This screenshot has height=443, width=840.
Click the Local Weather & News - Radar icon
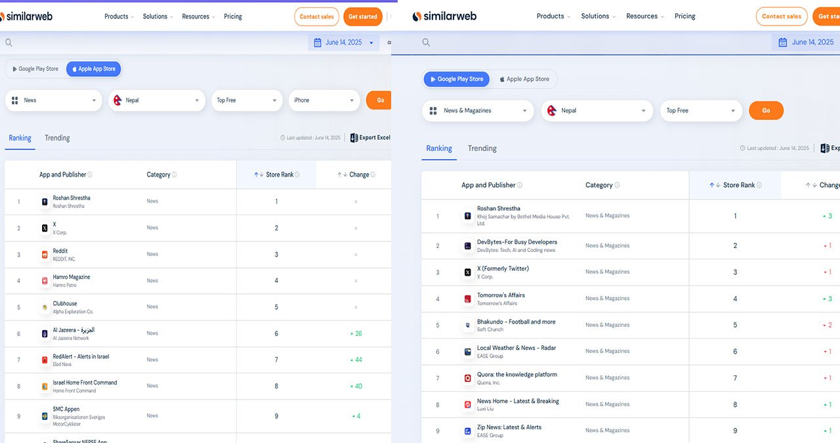coord(468,352)
